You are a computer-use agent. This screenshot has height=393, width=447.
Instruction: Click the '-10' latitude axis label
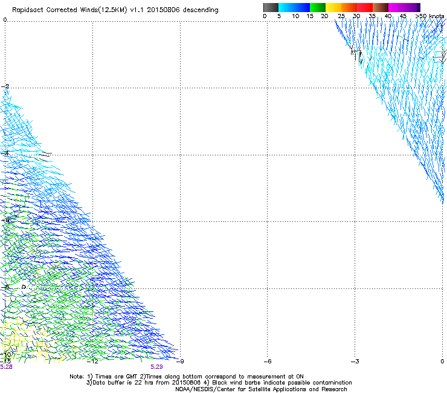(7, 355)
